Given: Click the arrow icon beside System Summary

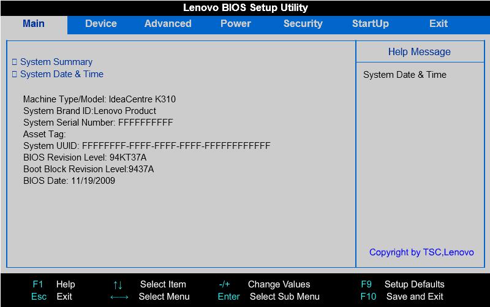Looking at the screenshot, I should [15, 62].
